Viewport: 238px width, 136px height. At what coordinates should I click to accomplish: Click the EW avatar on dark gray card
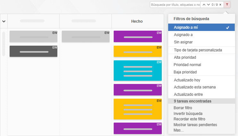pos(55,48)
